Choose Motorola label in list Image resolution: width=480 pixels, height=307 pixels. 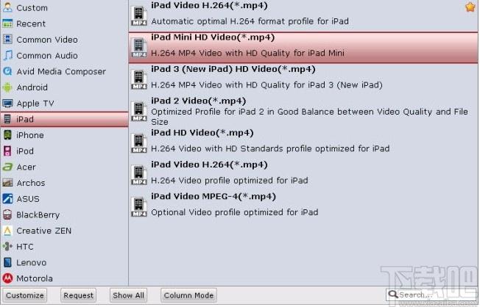point(35,278)
